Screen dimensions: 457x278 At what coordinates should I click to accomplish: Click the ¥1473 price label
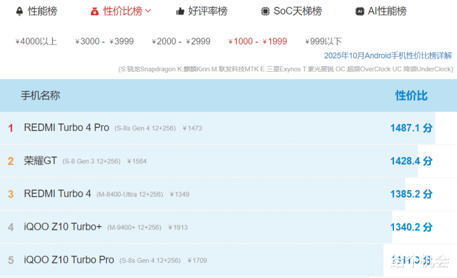coord(192,129)
